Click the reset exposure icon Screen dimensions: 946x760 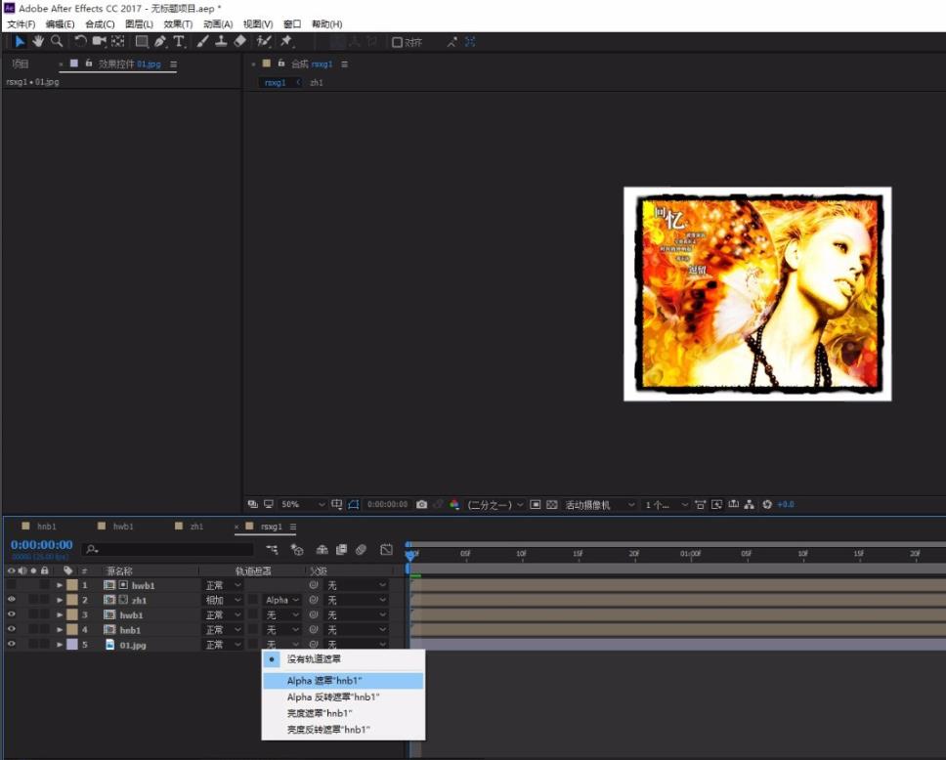(767, 504)
